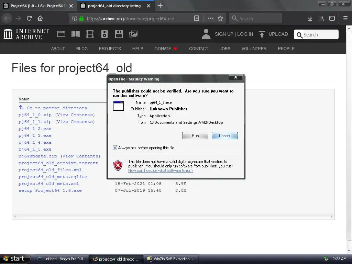Open the DONATE navigation item
This screenshot has height=264, width=352.
click(x=166, y=49)
